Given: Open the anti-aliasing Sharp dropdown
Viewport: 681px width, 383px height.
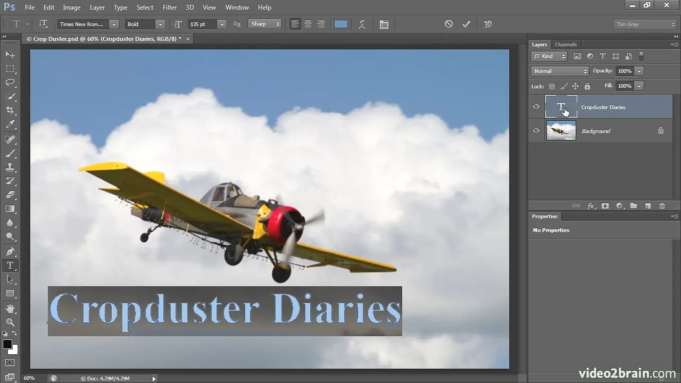Looking at the screenshot, I should pyautogui.click(x=265, y=24).
